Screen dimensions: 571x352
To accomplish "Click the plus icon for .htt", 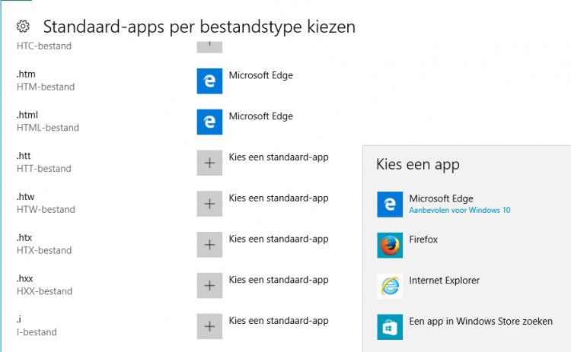I will (209, 163).
